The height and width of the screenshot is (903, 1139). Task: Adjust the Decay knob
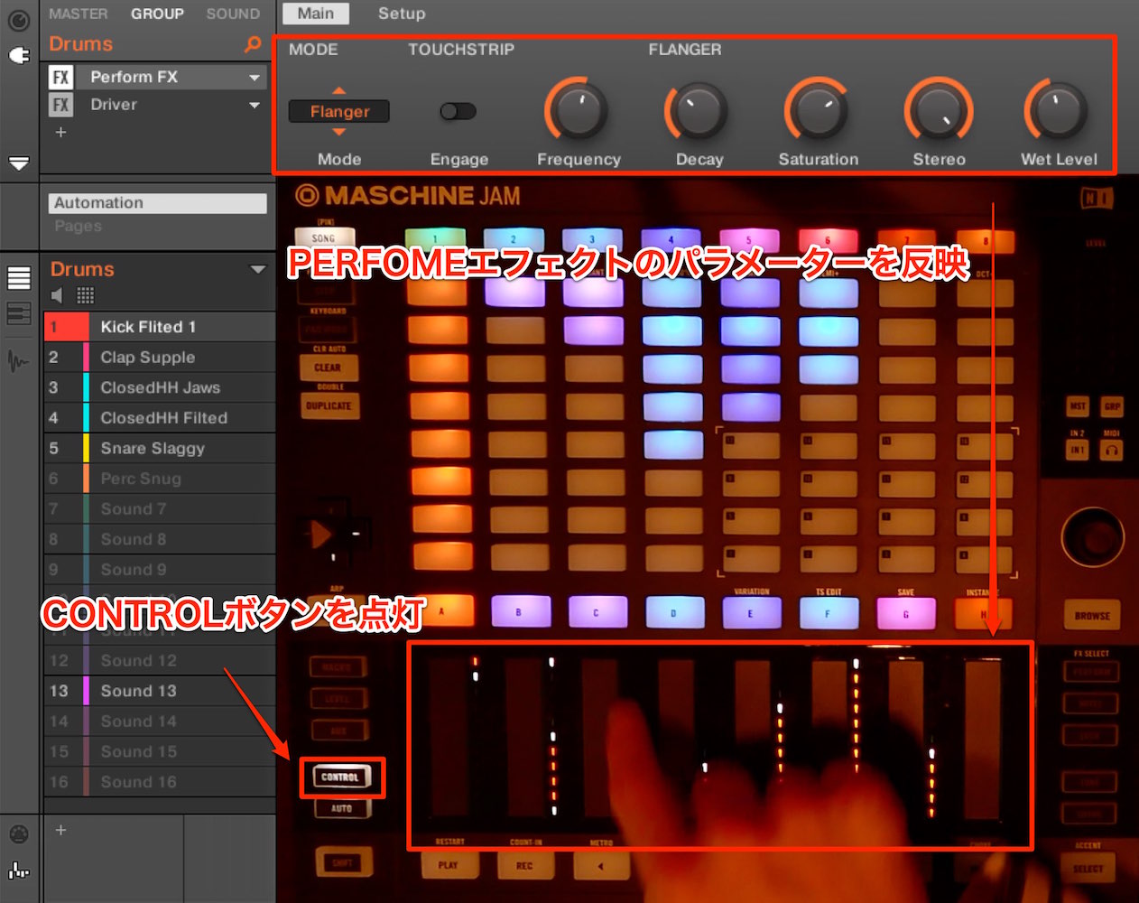pos(698,110)
